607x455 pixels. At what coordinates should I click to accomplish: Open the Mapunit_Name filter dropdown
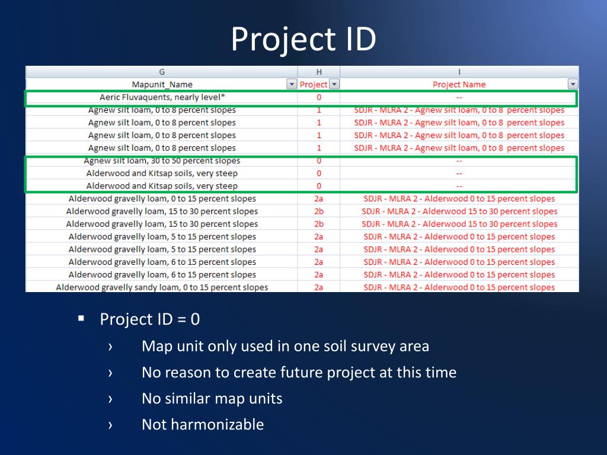click(x=292, y=84)
